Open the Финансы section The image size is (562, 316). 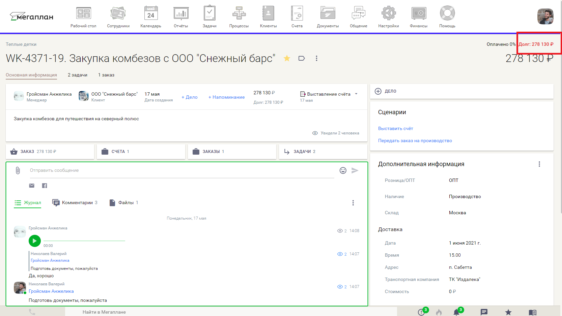(x=419, y=17)
